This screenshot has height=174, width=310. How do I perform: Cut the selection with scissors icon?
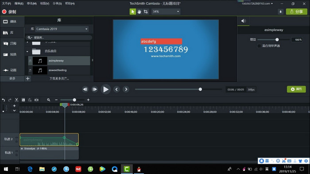click(x=17, y=100)
